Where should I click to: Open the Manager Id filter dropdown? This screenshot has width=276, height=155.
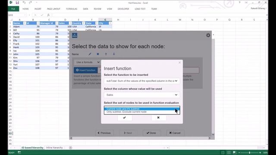[56, 23]
